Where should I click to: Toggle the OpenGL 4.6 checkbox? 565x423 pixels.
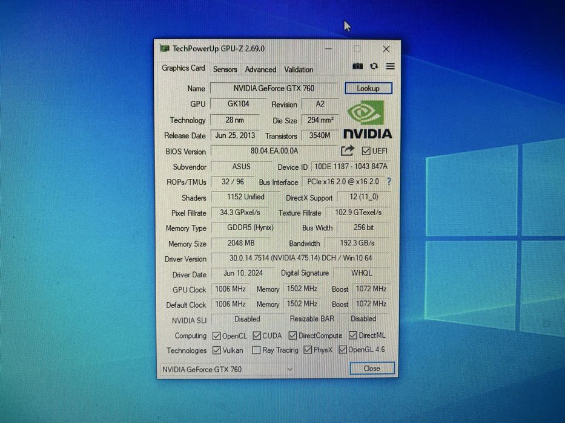(x=343, y=349)
